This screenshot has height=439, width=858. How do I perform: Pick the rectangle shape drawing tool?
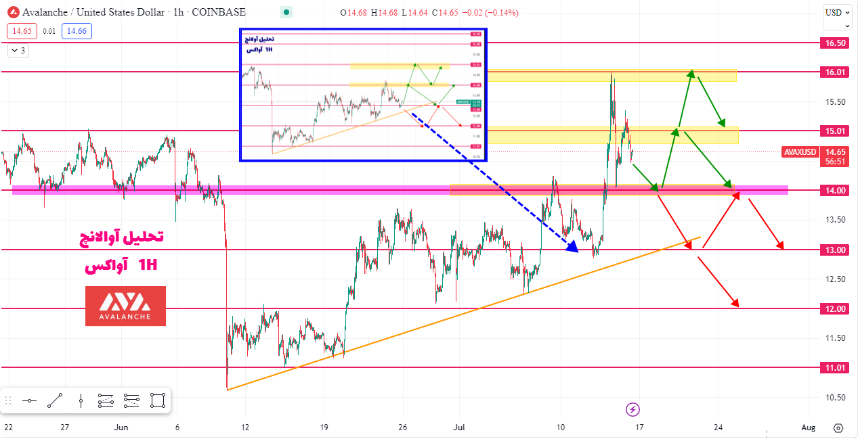[157, 400]
